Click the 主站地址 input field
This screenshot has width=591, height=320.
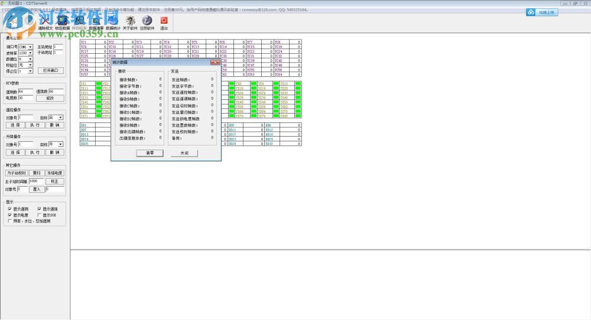59,47
